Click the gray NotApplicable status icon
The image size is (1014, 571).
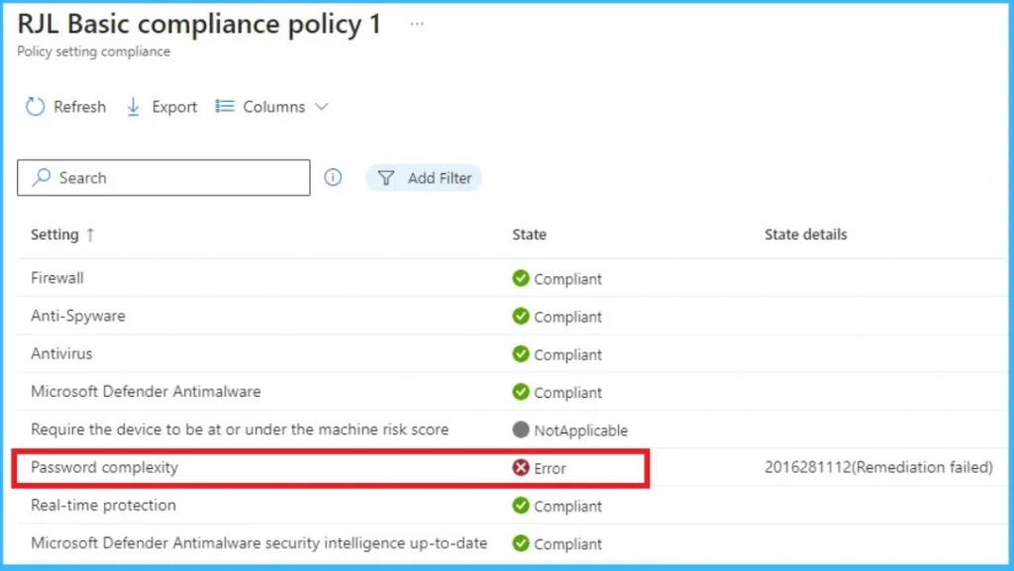(x=521, y=430)
